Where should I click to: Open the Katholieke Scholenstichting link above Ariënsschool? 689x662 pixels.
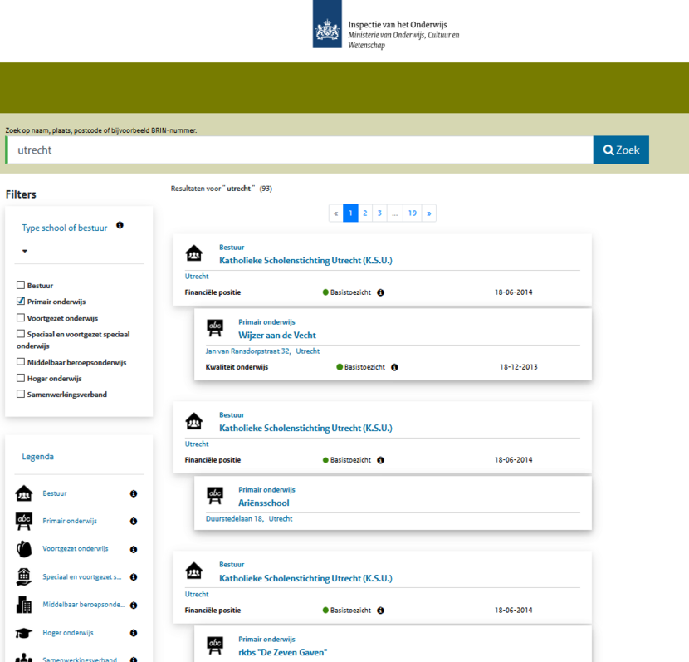tap(305, 428)
